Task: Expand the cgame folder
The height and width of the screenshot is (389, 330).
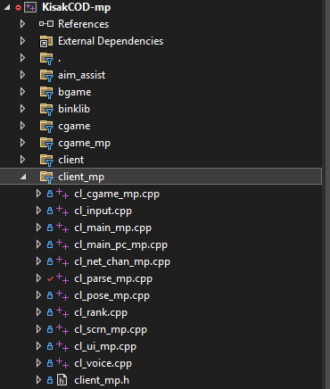Action: (22, 126)
